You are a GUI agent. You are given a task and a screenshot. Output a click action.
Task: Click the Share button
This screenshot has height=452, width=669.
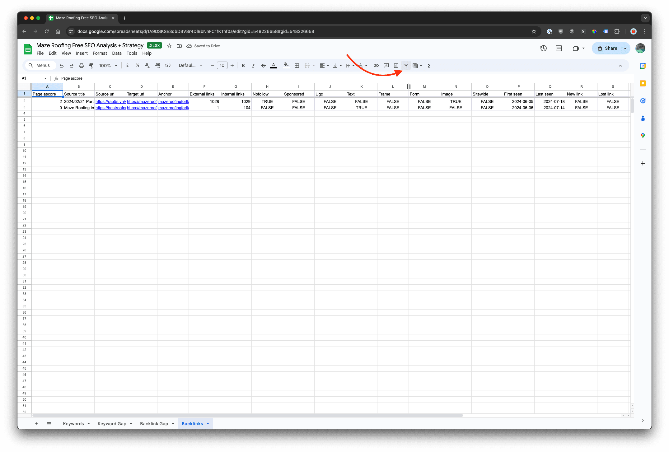607,48
